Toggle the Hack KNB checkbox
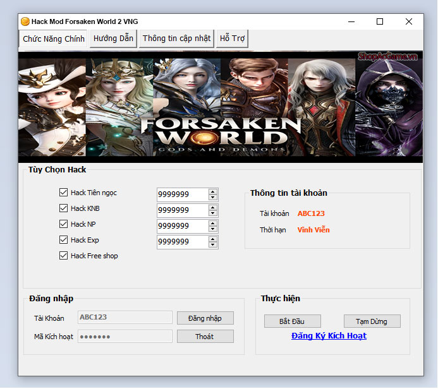This screenshot has height=389, width=438. [x=63, y=208]
